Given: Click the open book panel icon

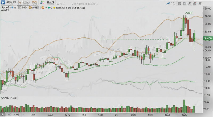Looking at the screenshot, I should click(185, 3).
